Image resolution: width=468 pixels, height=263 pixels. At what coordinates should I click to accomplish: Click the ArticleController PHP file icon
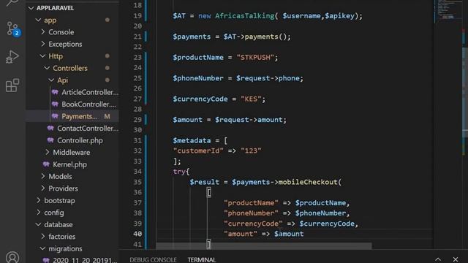tap(55, 92)
